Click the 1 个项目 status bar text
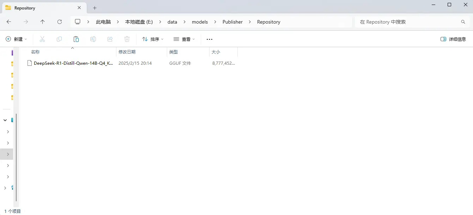This screenshot has height=215, width=473. (x=13, y=211)
